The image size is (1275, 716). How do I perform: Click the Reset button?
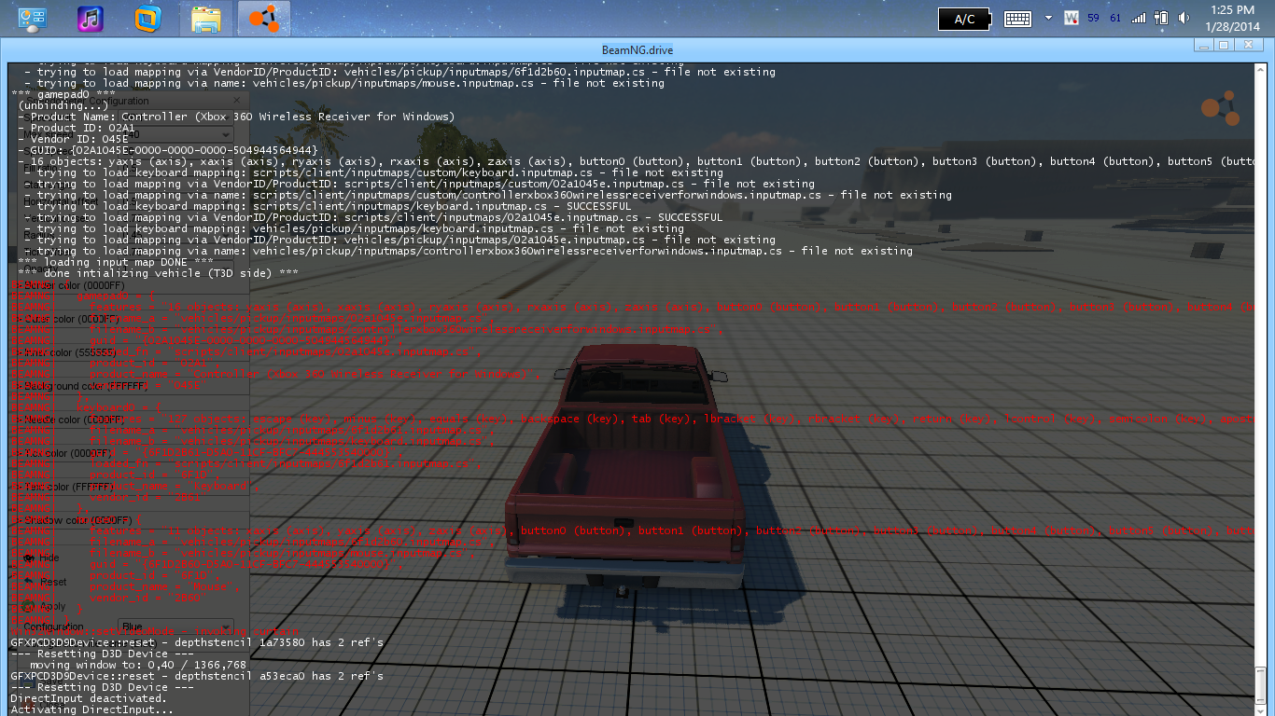coord(45,582)
